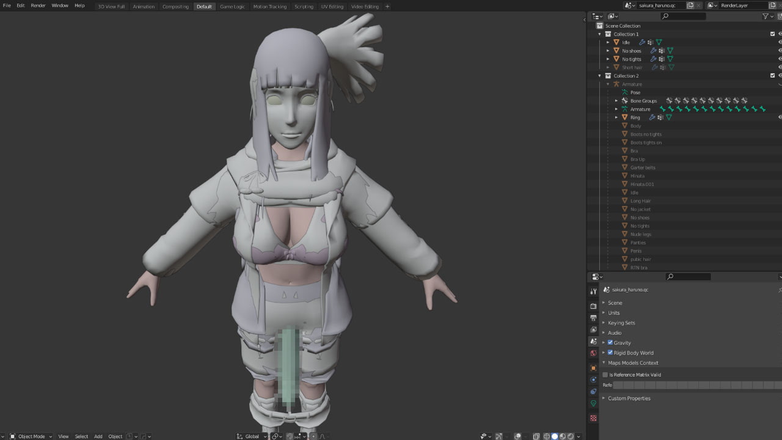The height and width of the screenshot is (440, 782).
Task: Toggle visibility eye for Ring object
Action: (780, 117)
